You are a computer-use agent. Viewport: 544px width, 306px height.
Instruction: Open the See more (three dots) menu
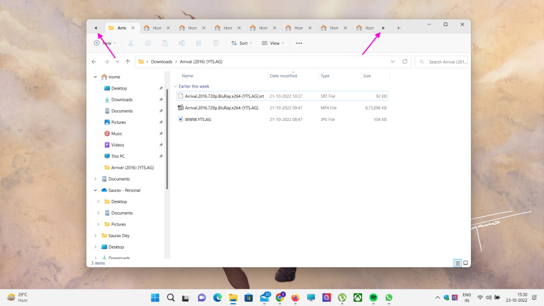point(299,44)
